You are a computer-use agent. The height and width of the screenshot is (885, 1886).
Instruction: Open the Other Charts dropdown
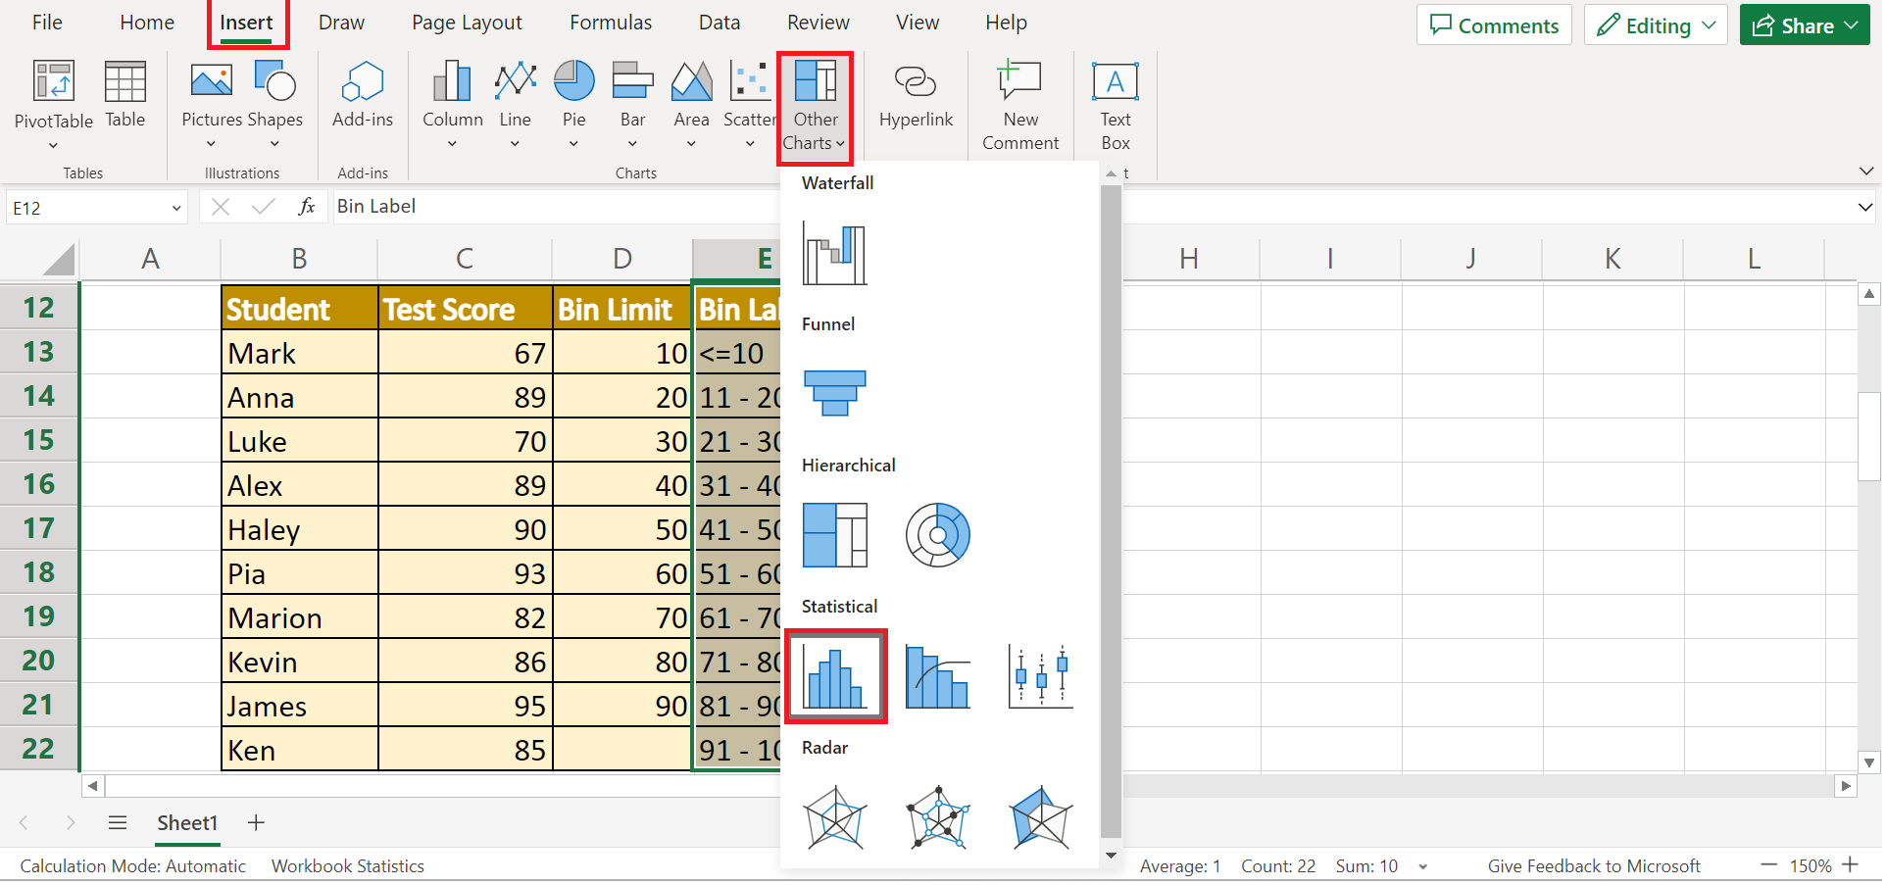tap(815, 108)
